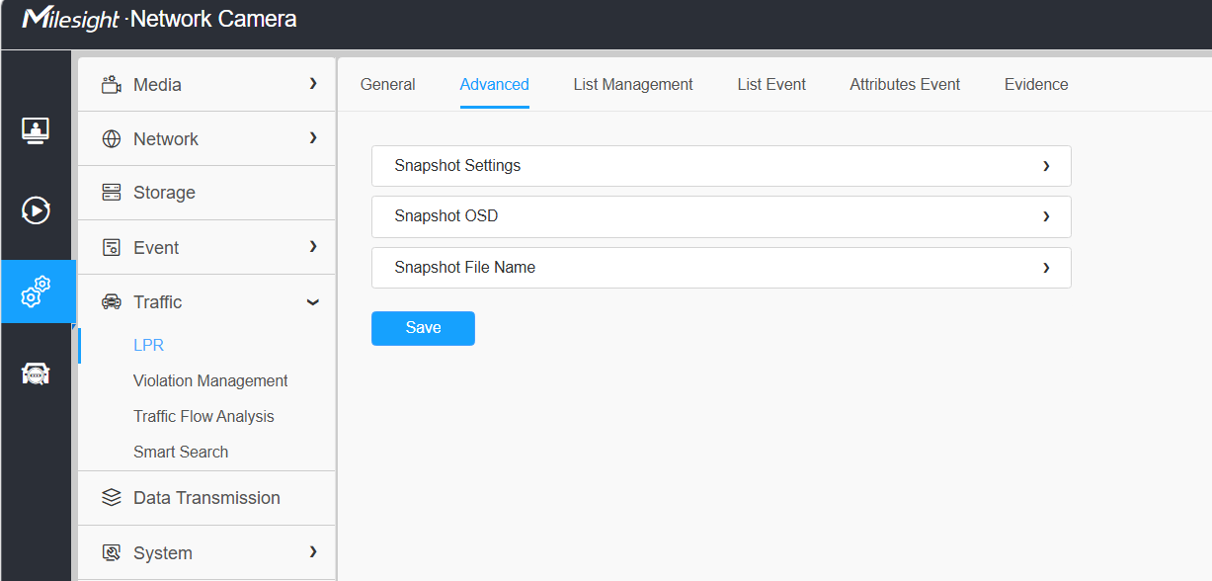Expand the Snapshot Settings section
This screenshot has width=1212, height=581.
(721, 166)
